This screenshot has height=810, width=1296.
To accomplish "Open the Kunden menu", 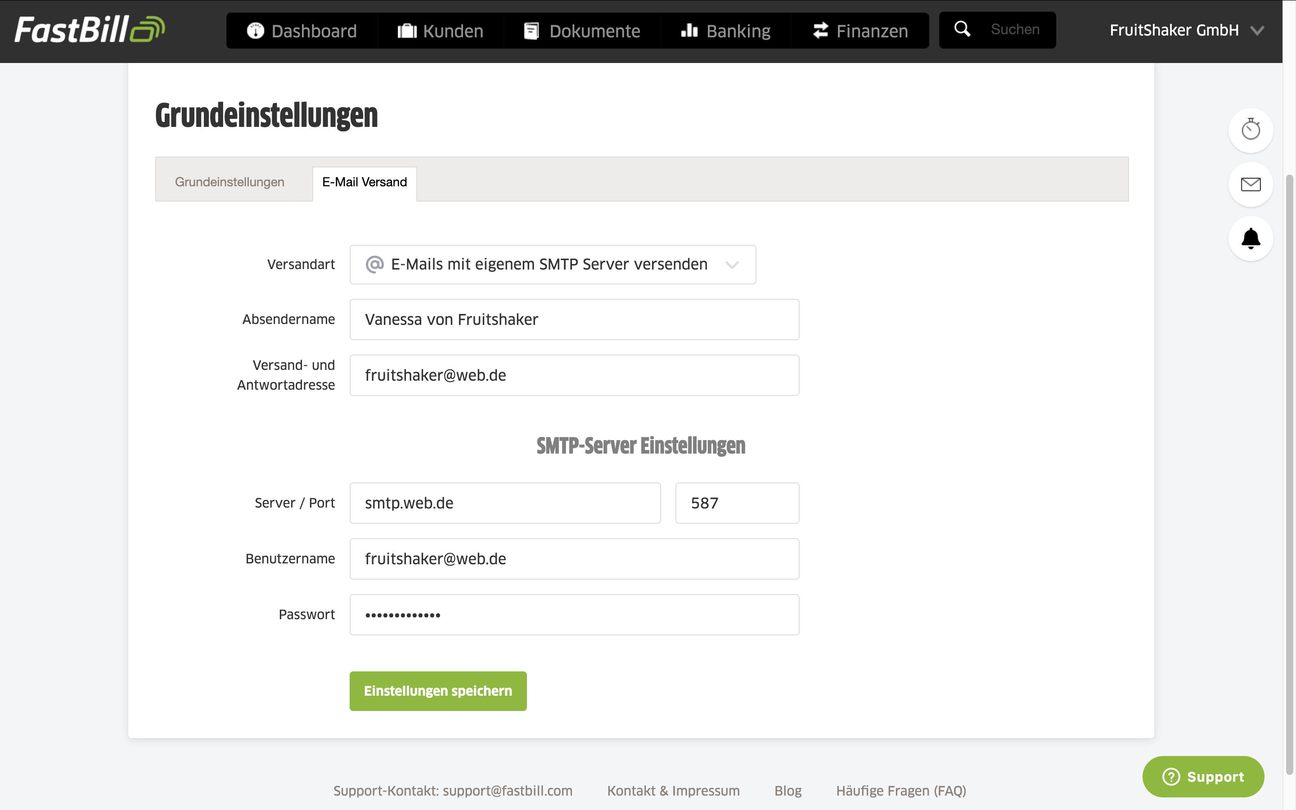I will click(x=440, y=31).
